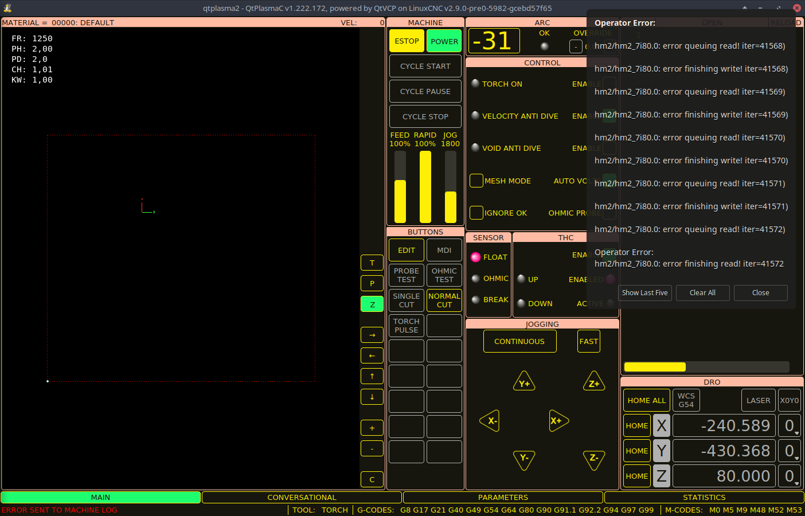Jog the Z axis up with Z+ arrow
The image size is (805, 516).
point(594,382)
